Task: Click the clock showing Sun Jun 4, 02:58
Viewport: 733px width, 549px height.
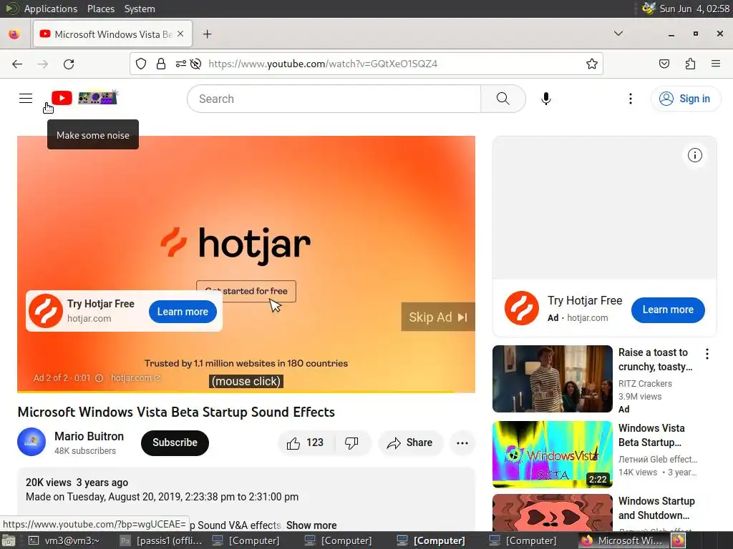Action: tap(694, 9)
